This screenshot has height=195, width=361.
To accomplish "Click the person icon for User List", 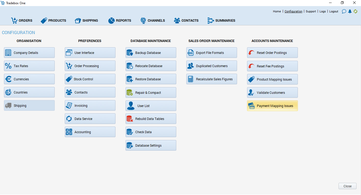I will tap(131, 106).
